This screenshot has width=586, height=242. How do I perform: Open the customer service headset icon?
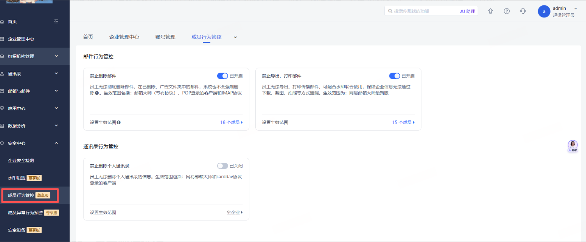(x=523, y=11)
